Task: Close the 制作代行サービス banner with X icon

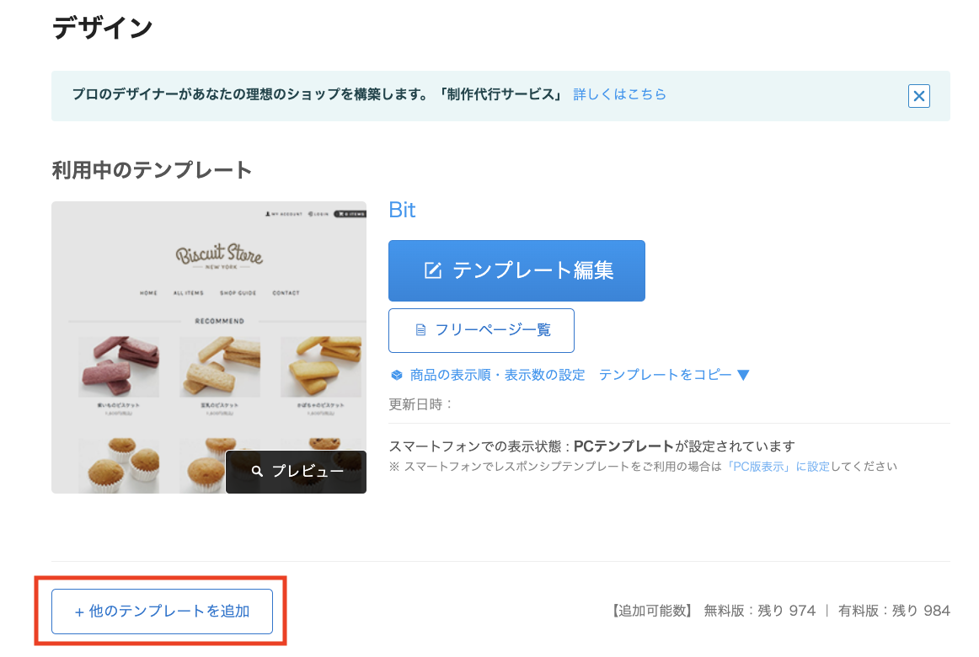Action: pyautogui.click(x=918, y=96)
